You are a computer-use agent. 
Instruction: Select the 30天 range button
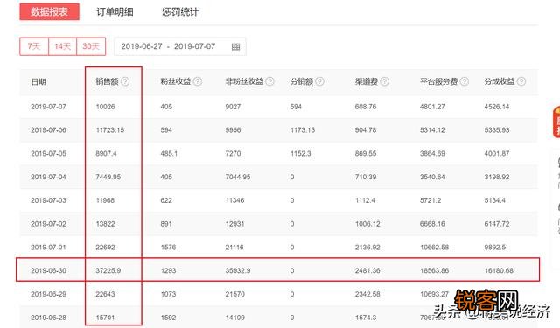tap(91, 46)
